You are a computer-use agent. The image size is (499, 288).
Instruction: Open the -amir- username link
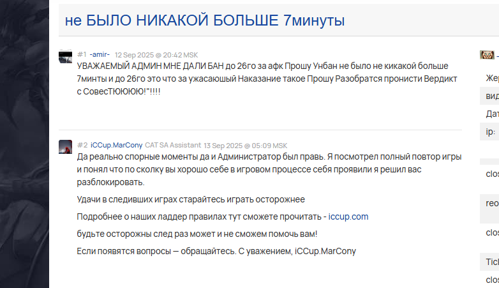click(100, 54)
